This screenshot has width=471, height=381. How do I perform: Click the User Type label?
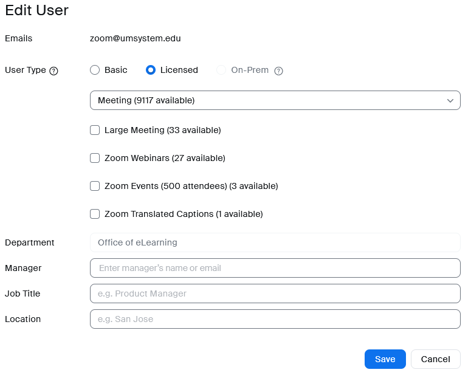click(x=26, y=70)
